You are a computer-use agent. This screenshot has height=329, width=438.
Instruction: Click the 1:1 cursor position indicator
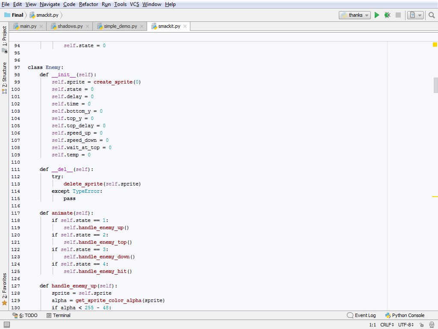(x=373, y=325)
